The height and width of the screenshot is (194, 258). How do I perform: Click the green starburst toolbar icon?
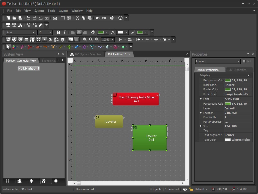tap(123, 47)
